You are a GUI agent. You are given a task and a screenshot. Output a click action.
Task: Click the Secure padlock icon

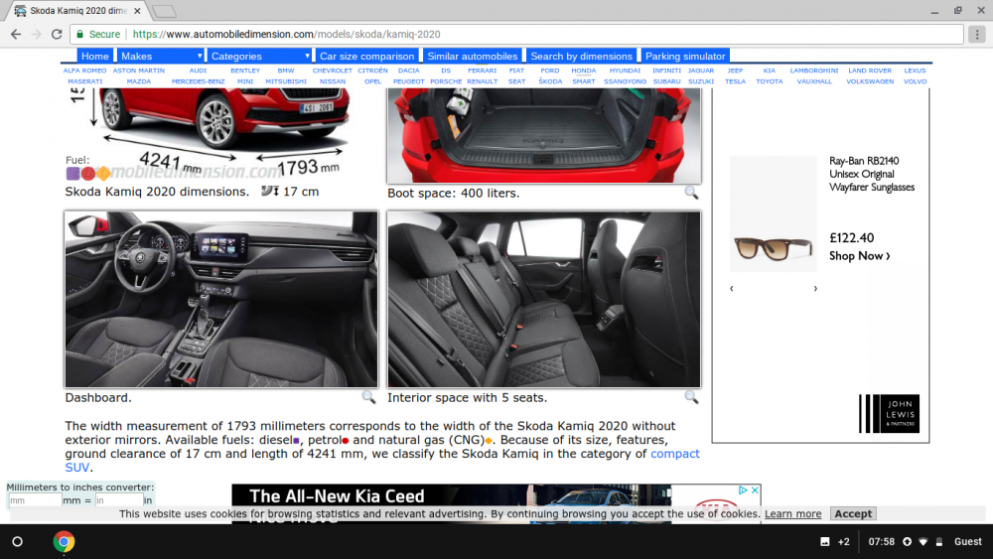pyautogui.click(x=79, y=34)
